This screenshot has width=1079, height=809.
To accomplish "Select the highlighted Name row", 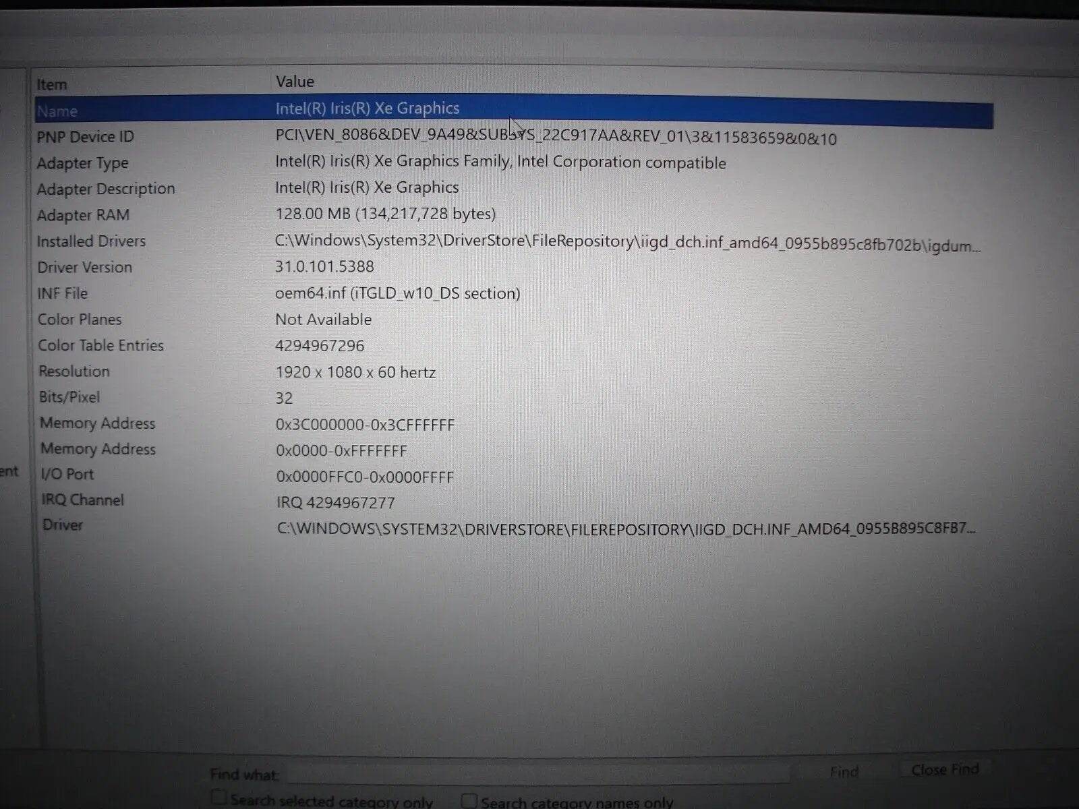I will point(57,111).
